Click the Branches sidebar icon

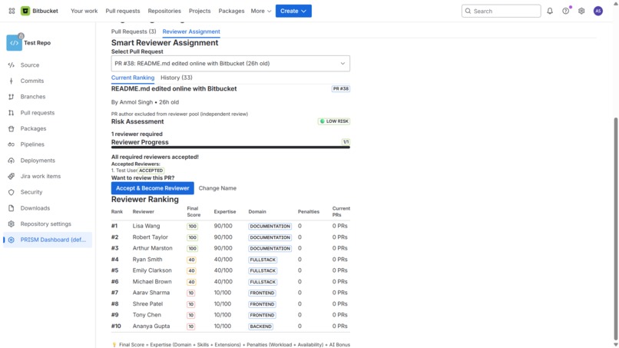coord(11,97)
